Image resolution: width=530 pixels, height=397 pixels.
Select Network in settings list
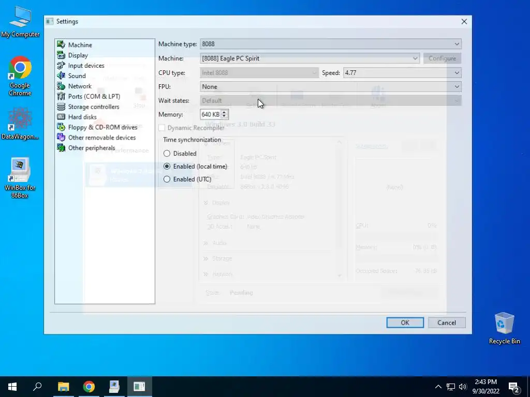pos(80,86)
